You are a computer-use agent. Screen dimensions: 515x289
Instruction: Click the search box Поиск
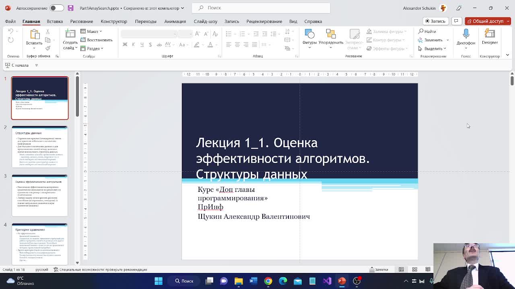(x=261, y=8)
